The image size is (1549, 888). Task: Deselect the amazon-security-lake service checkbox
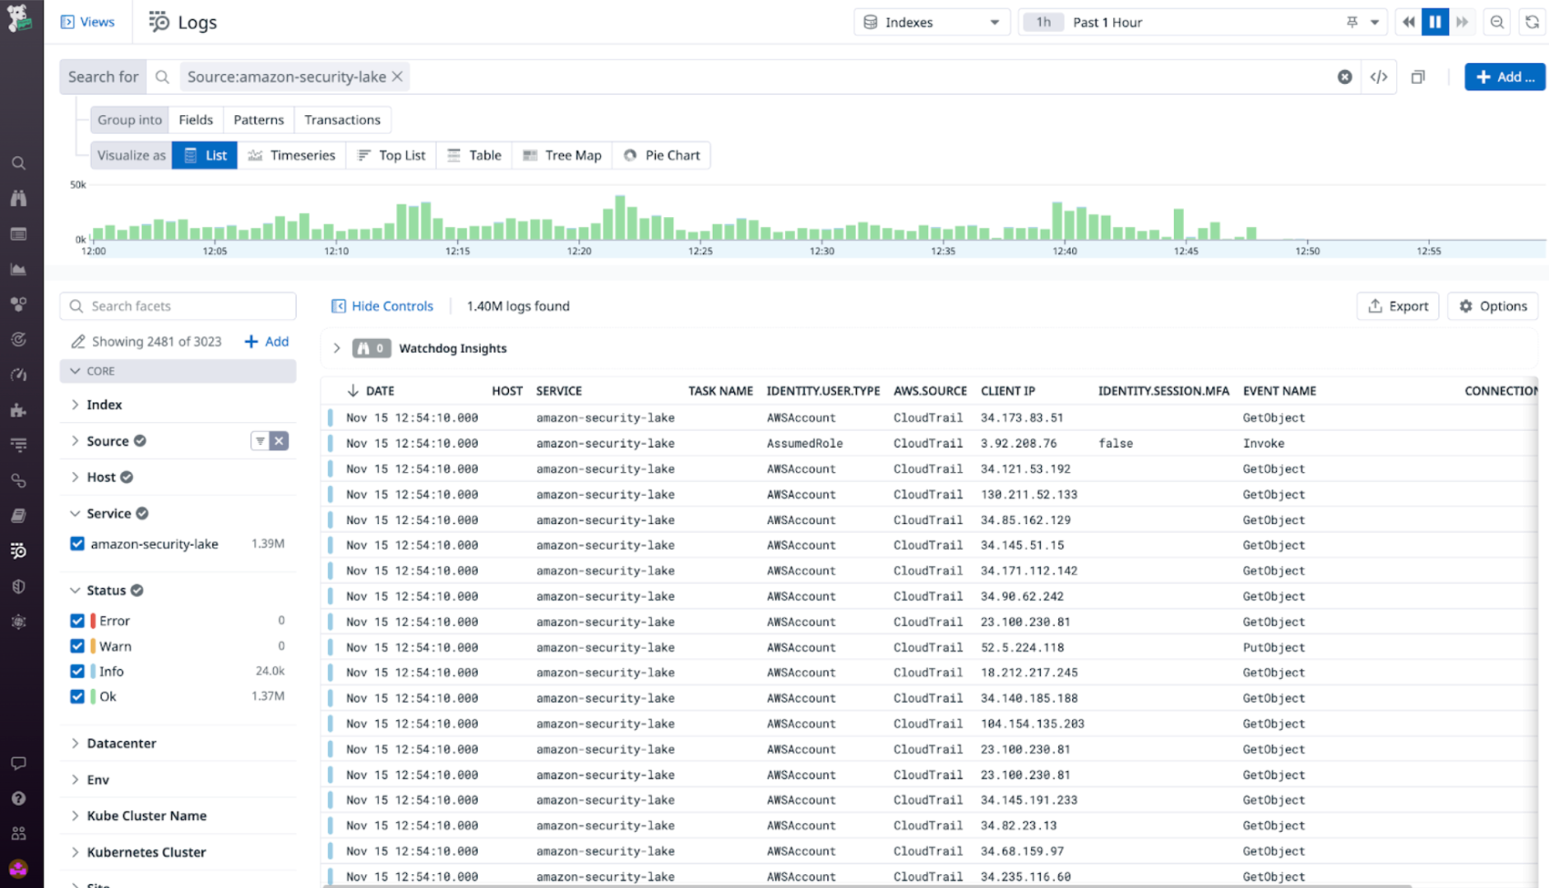[76, 543]
